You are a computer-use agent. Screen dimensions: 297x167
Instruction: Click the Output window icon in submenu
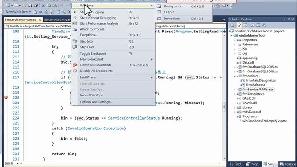click(159, 12)
